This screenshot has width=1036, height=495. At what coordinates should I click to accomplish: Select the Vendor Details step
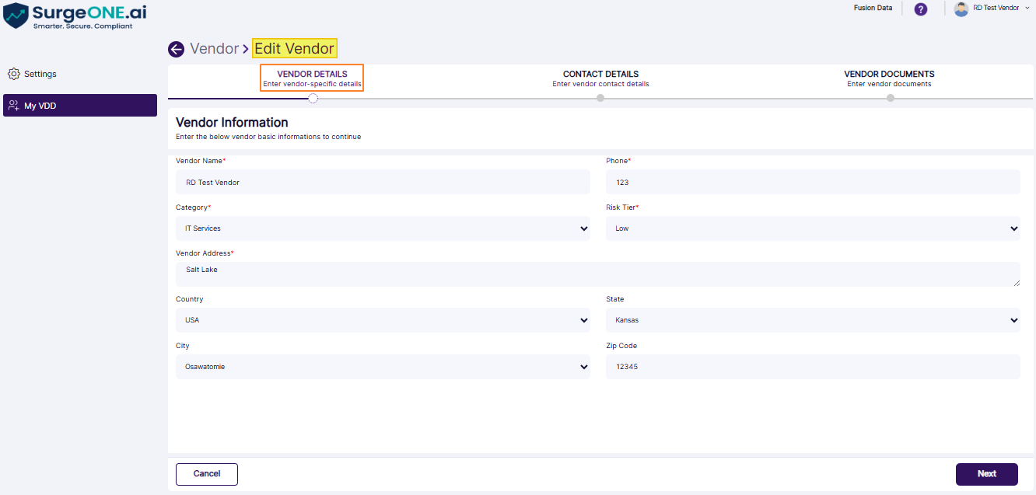(312, 78)
